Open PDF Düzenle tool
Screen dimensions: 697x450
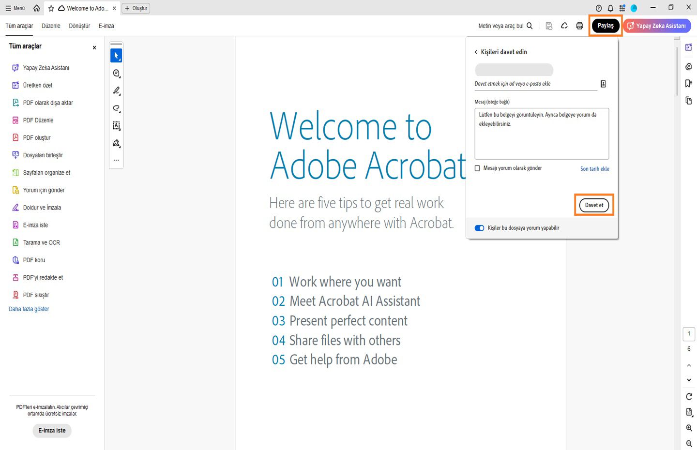[33, 120]
